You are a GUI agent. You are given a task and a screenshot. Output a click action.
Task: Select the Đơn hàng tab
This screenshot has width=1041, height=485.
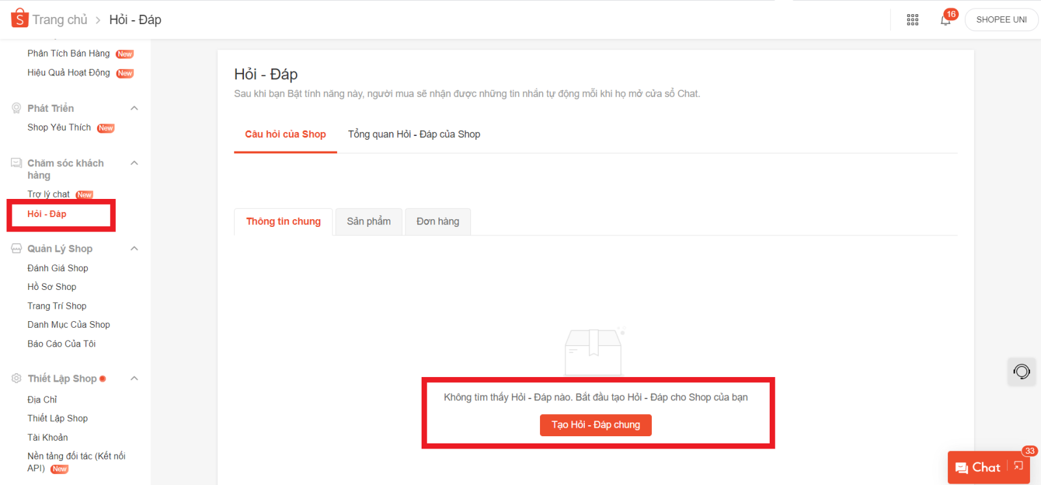tap(437, 222)
